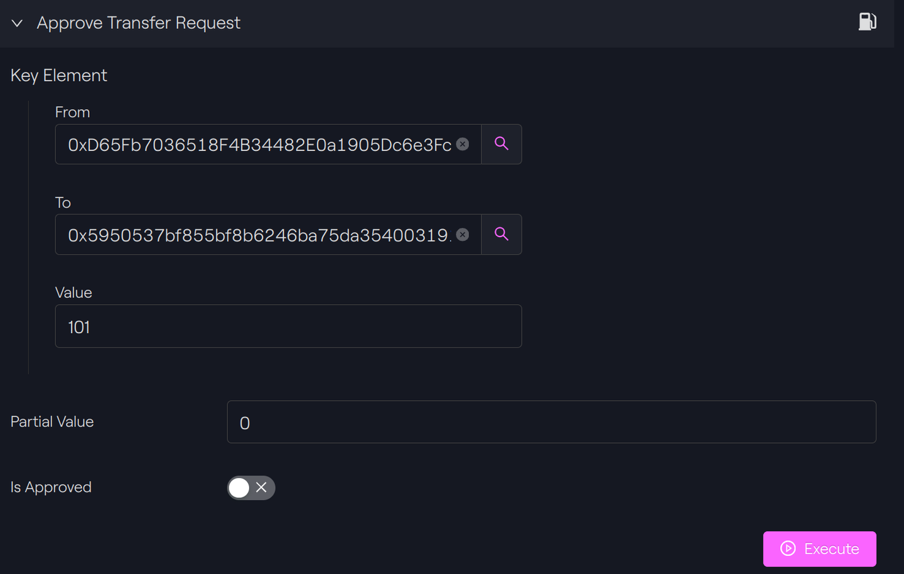Search for a From address

(x=502, y=144)
